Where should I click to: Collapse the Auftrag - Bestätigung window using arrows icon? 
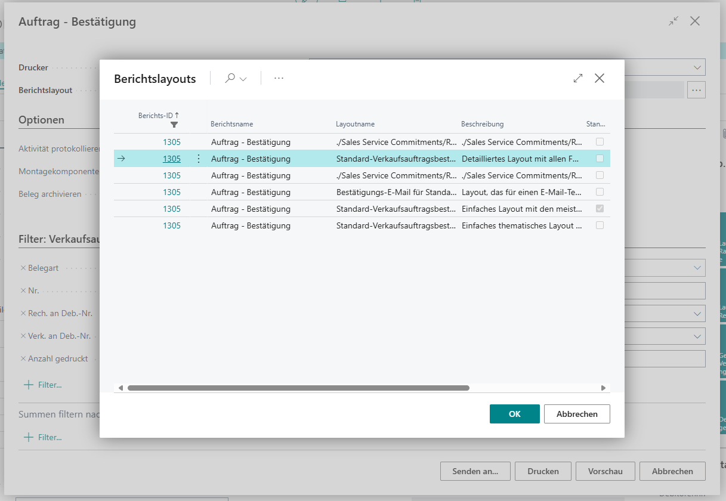[674, 21]
